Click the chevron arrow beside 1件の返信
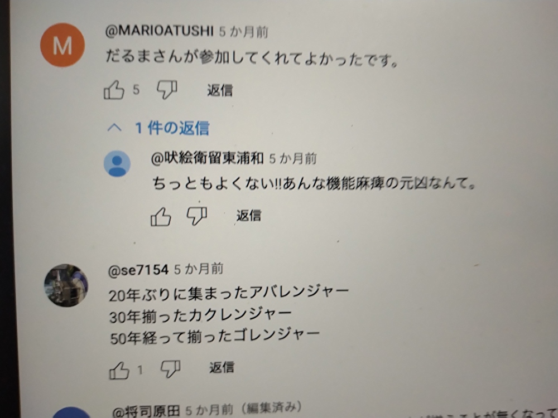 [x=114, y=128]
